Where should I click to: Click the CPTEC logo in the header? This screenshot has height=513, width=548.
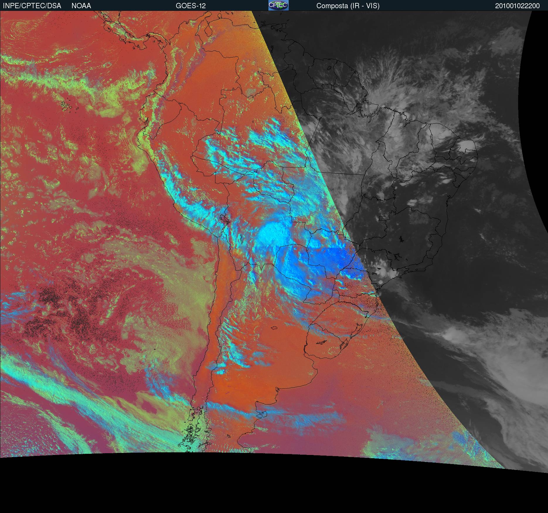[278, 5]
